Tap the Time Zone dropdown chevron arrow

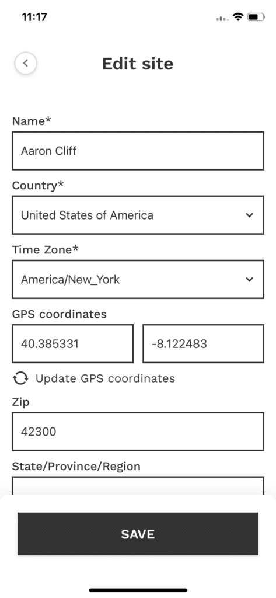249,280
